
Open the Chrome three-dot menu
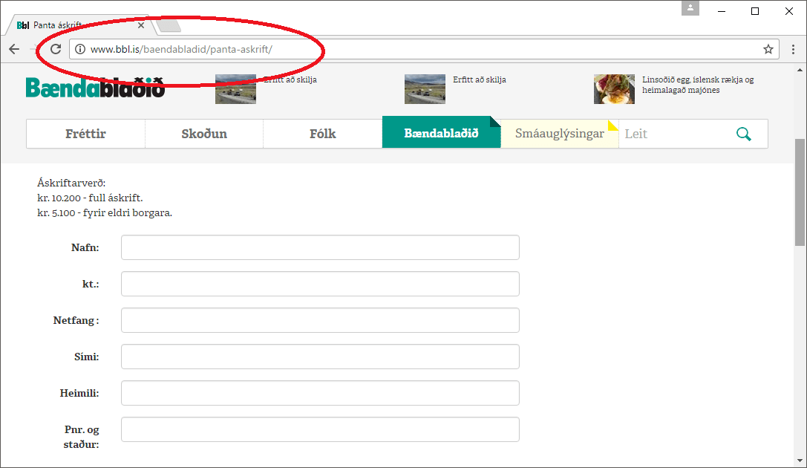pyautogui.click(x=793, y=50)
